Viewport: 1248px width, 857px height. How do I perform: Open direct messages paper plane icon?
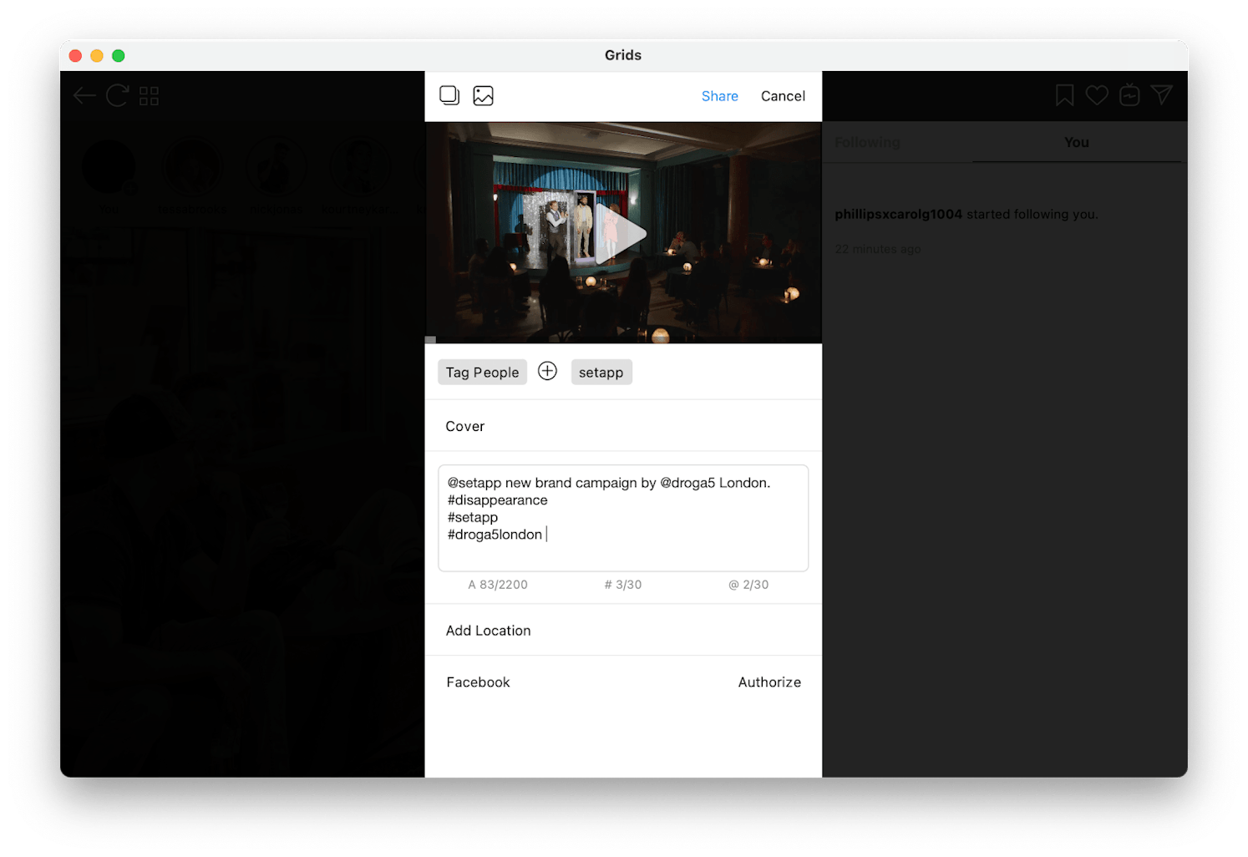coord(1162,95)
